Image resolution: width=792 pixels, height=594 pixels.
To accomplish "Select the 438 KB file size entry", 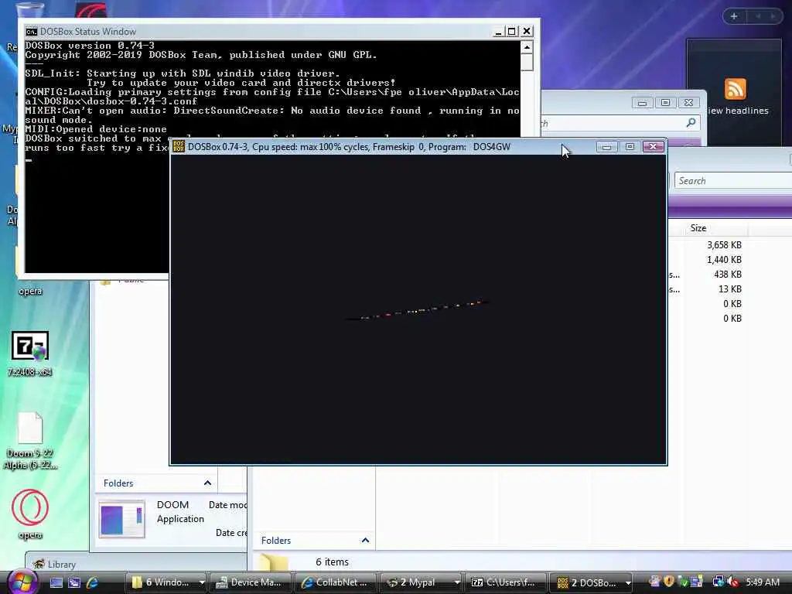I will pos(727,275).
